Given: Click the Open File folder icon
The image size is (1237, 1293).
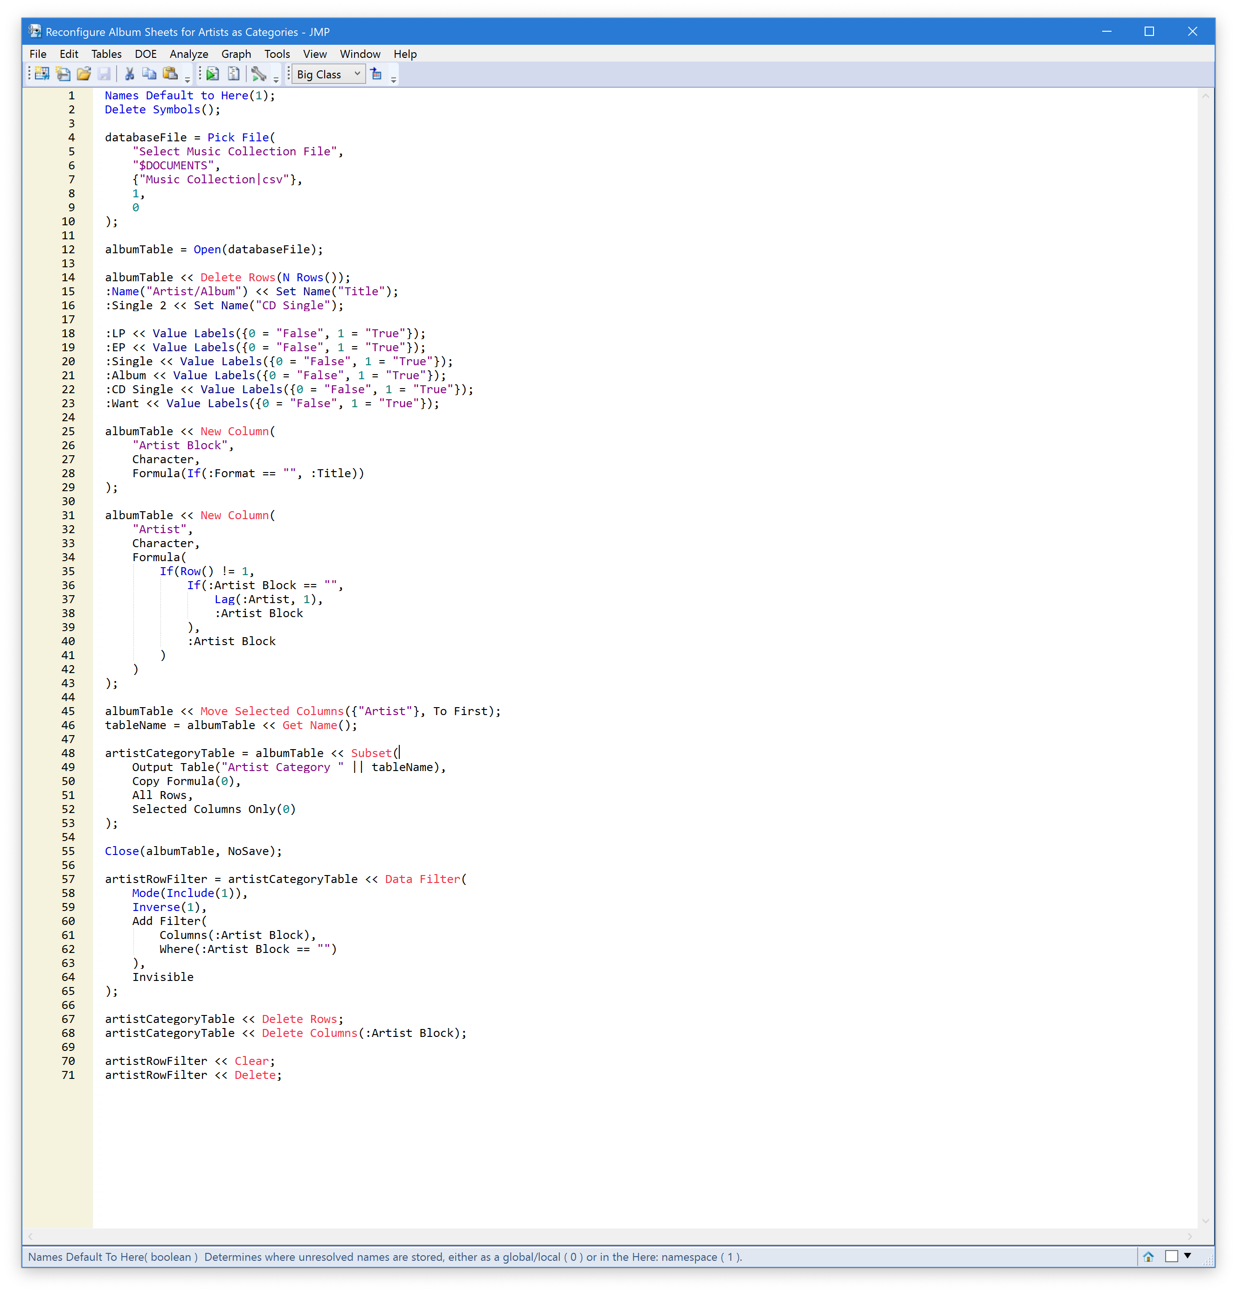Looking at the screenshot, I should [x=84, y=74].
